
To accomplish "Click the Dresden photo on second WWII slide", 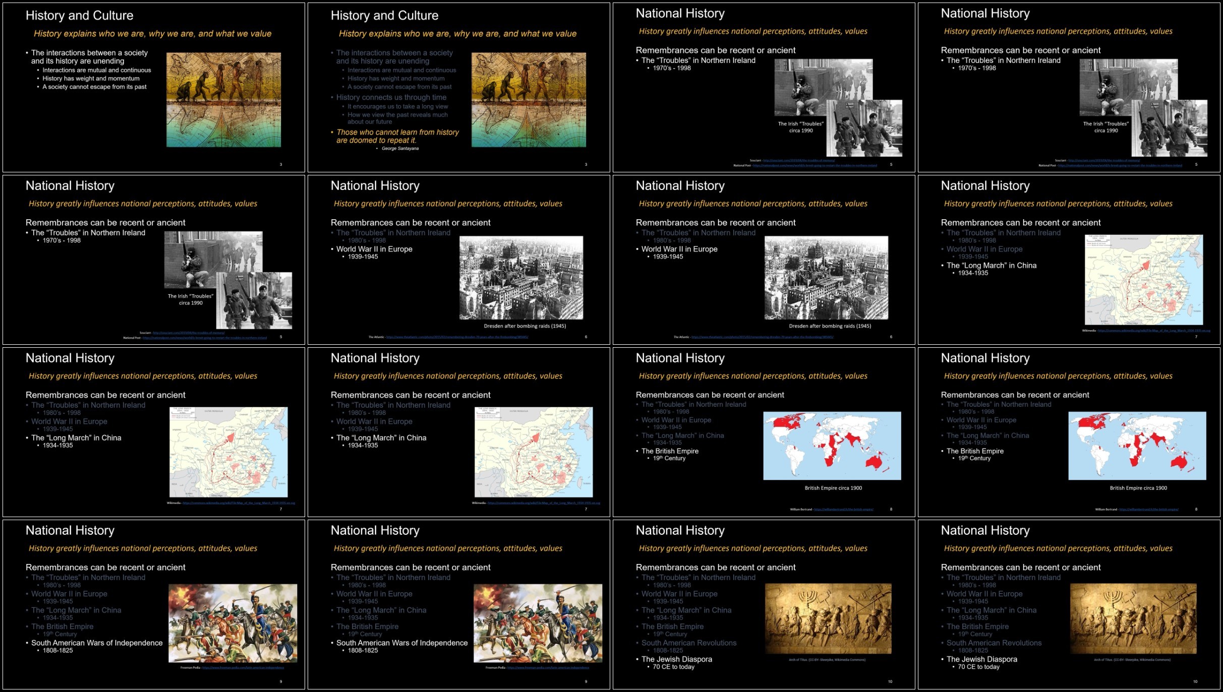I will coord(826,278).
